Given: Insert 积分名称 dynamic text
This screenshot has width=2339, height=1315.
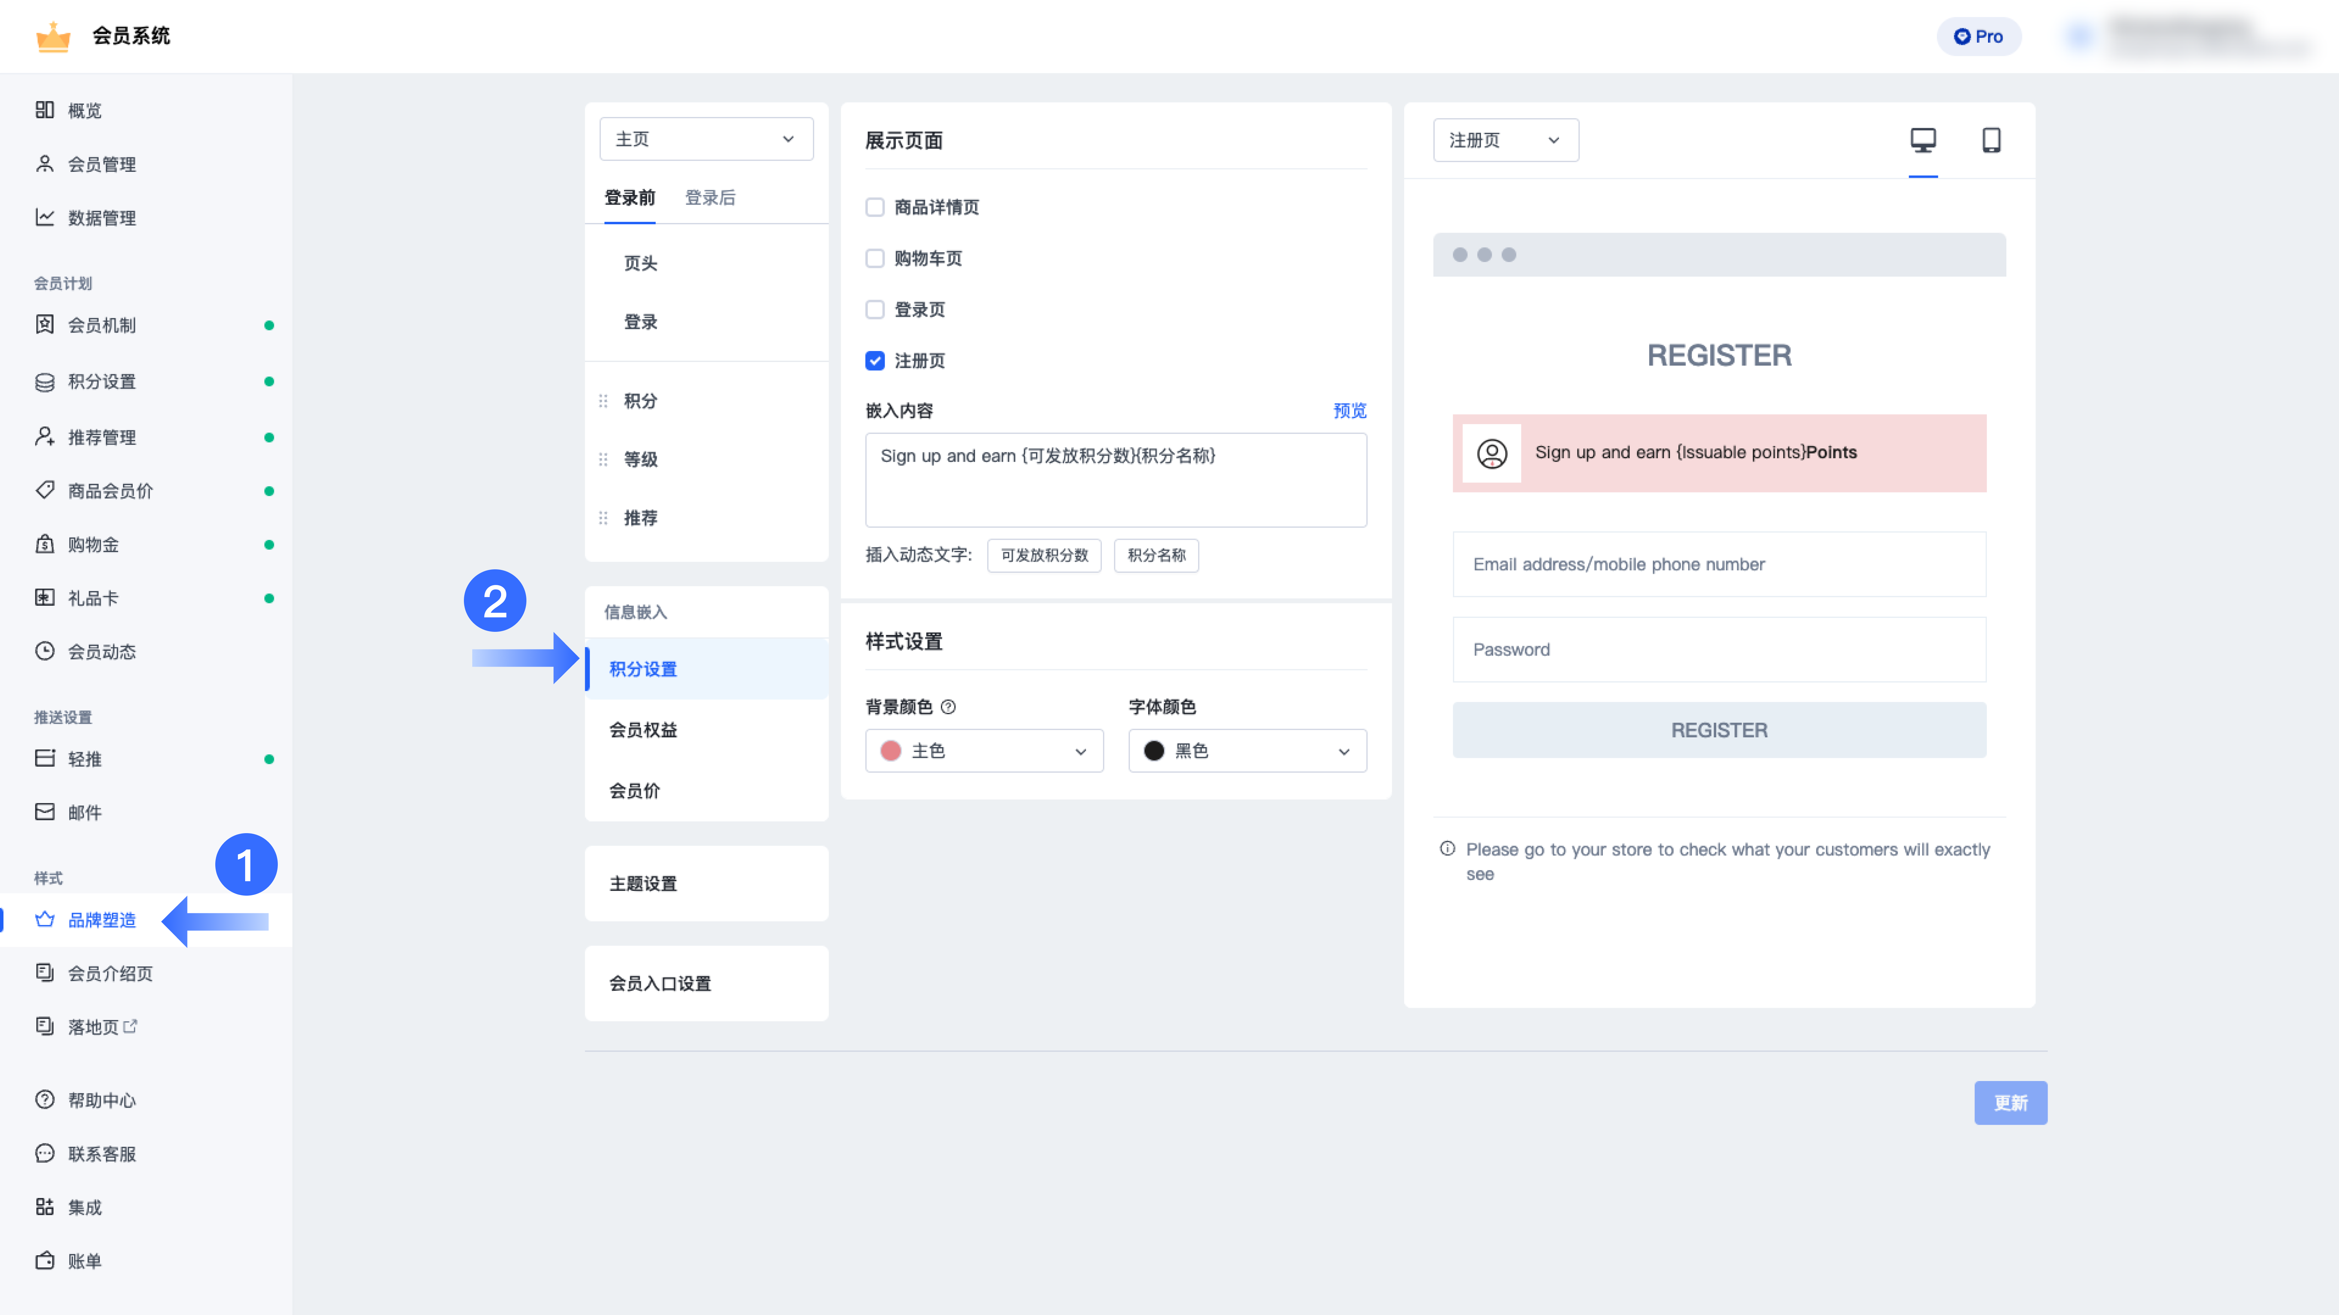Looking at the screenshot, I should tap(1156, 555).
